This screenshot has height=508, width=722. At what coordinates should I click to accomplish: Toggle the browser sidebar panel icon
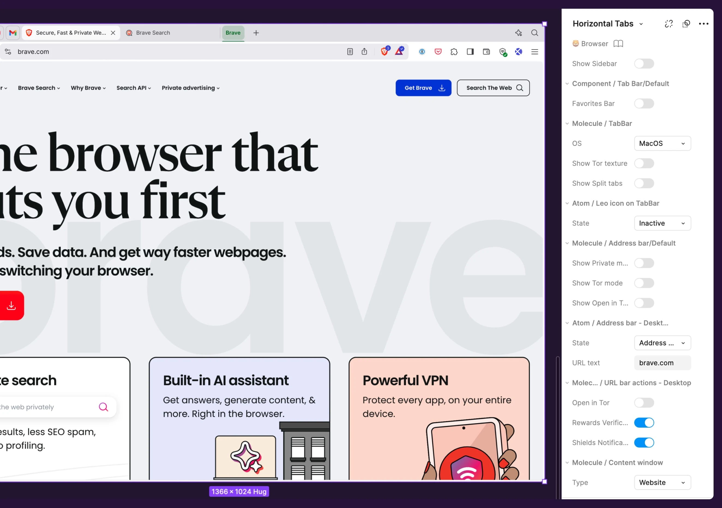click(470, 52)
